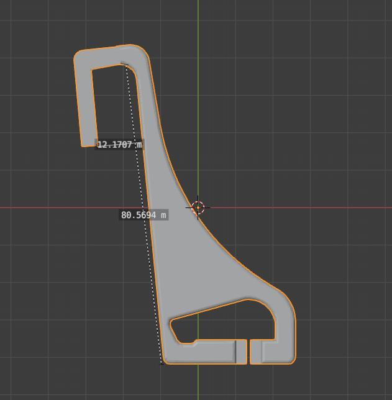Click the green Y-axis line below the object
The width and height of the screenshot is (392, 400).
pyautogui.click(x=198, y=382)
